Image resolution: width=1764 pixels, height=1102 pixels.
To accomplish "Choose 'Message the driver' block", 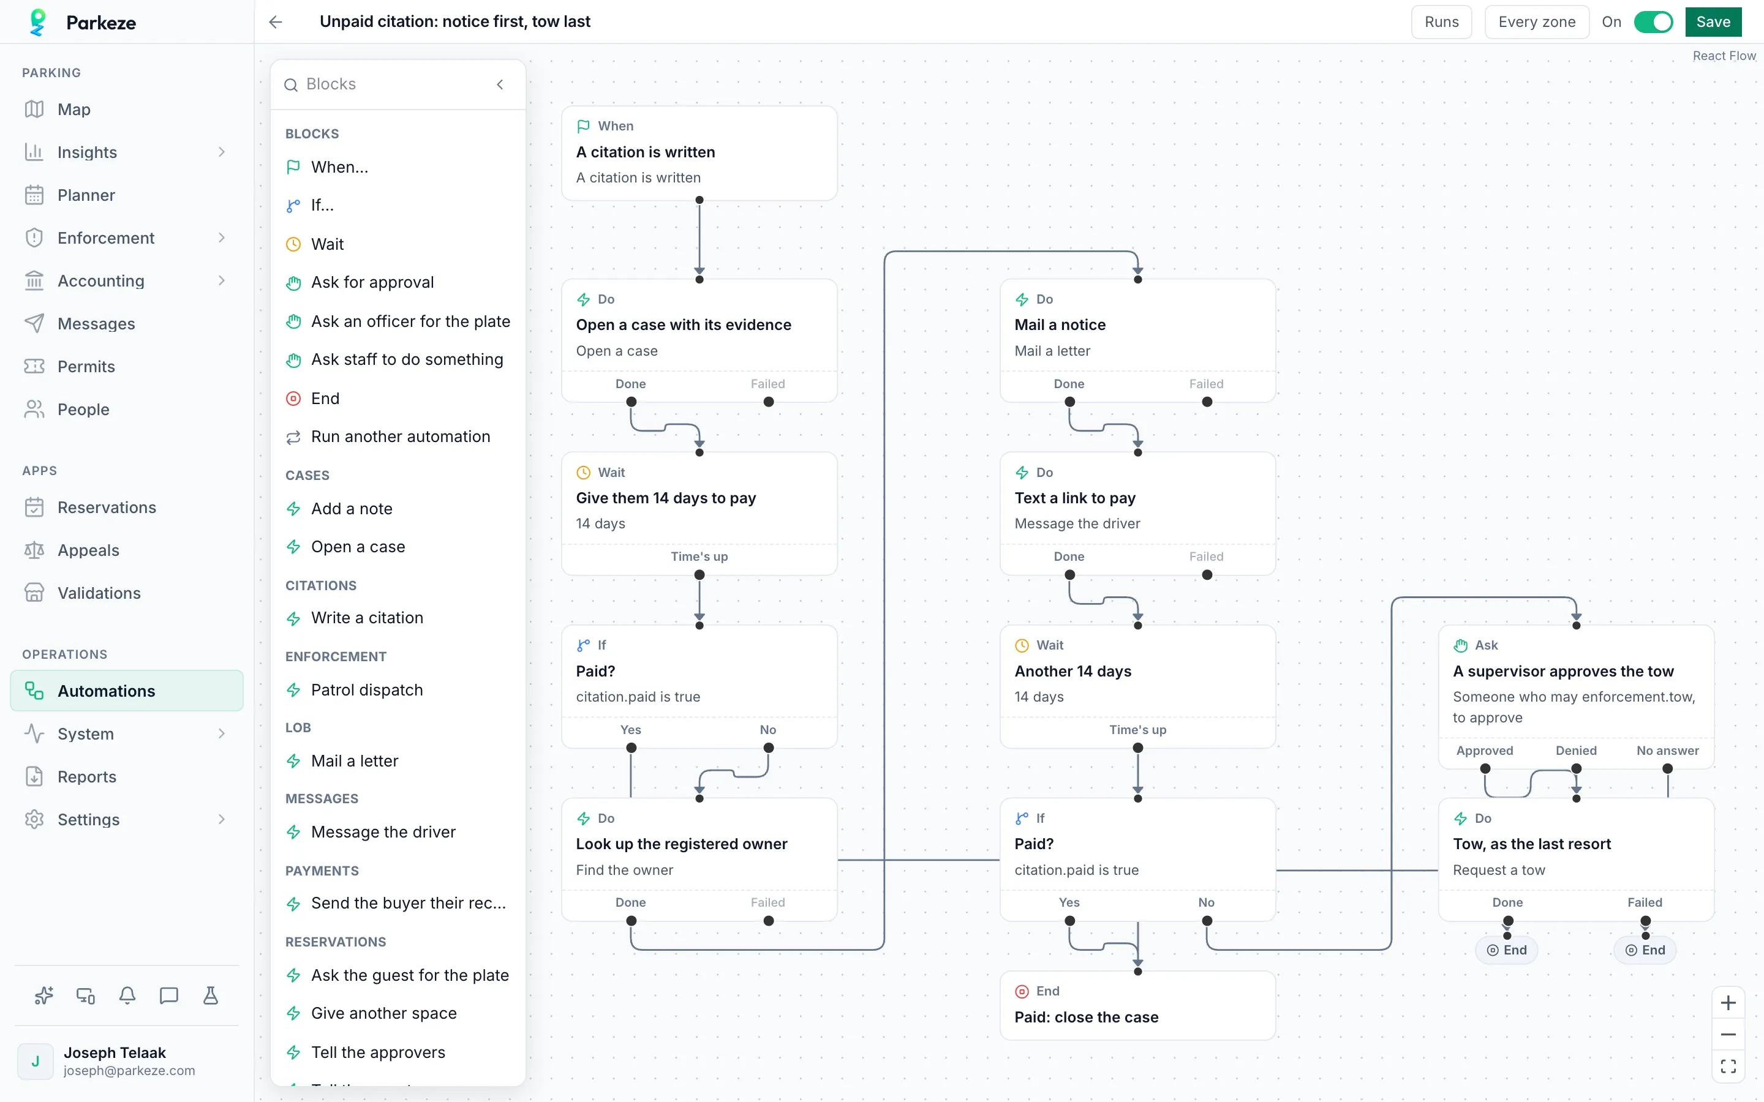I will point(398,833).
